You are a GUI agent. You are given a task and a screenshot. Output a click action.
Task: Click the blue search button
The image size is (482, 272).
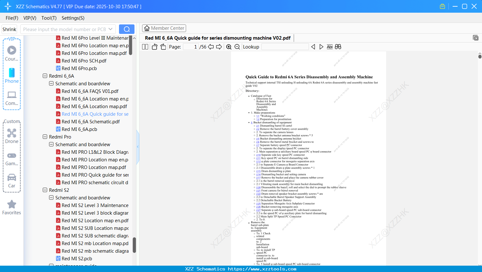point(127,29)
